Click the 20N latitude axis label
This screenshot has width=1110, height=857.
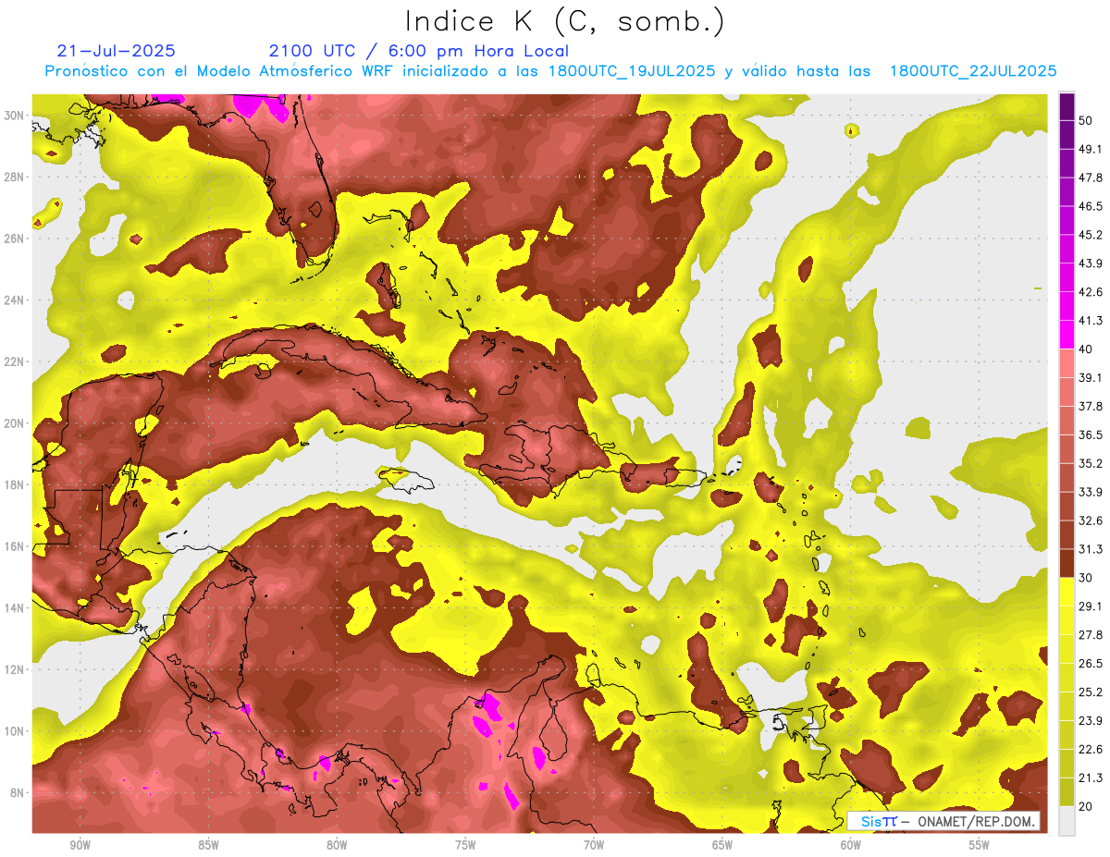click(16, 423)
